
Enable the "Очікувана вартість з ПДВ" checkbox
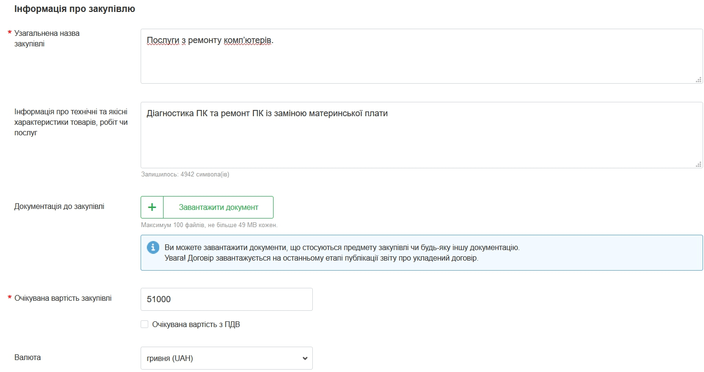click(144, 325)
